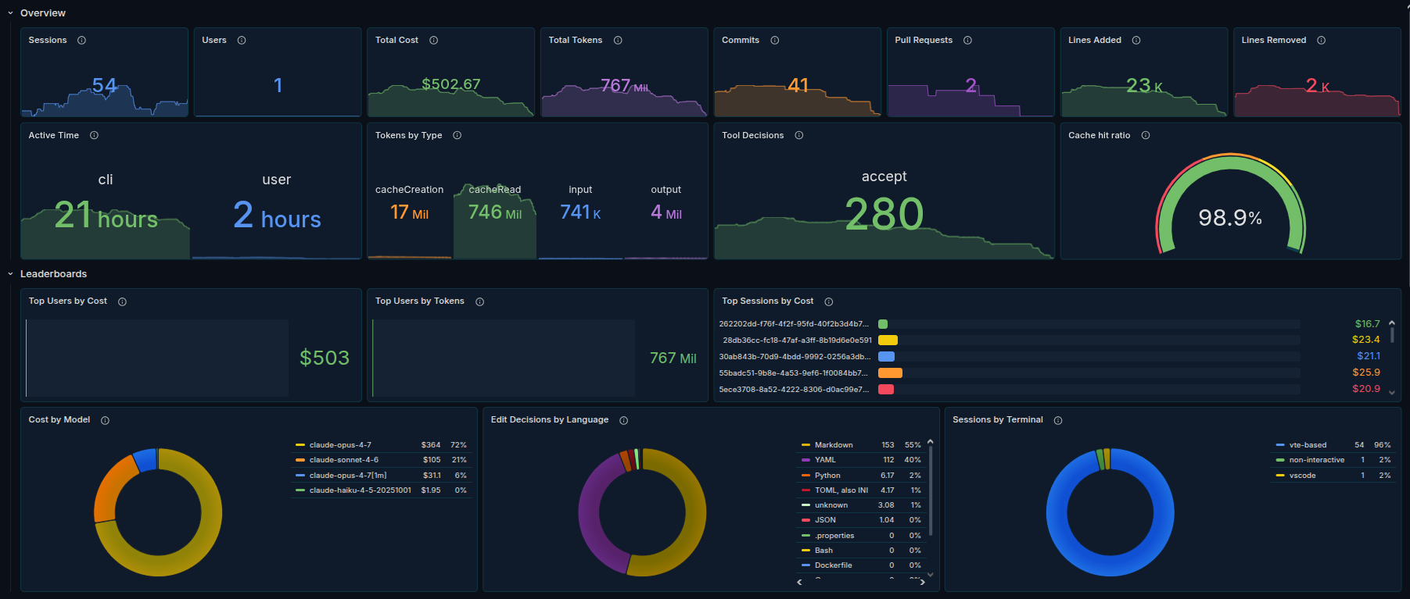Screen dimensions: 1410x599
Task: Click the 767 Mil top user tokens value
Action: (673, 358)
